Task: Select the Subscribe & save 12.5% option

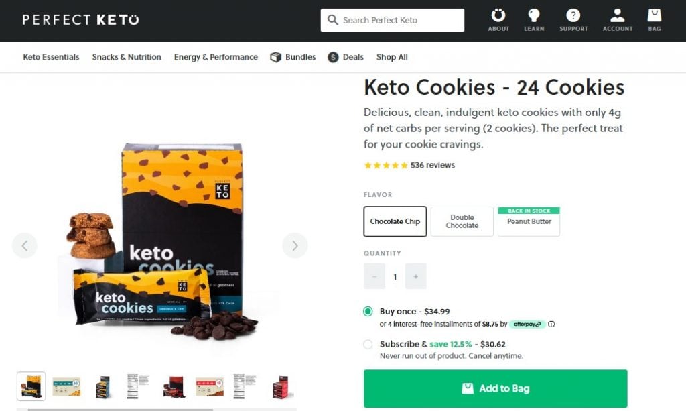Action: click(x=368, y=344)
